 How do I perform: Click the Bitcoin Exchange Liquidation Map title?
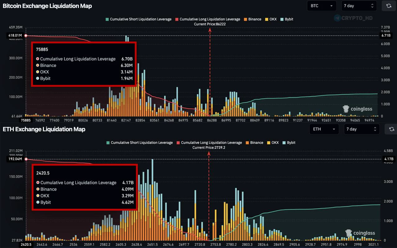click(47, 6)
